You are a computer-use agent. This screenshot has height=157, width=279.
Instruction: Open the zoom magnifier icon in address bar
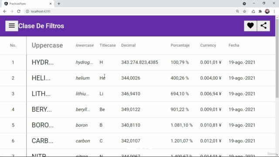[238, 11]
